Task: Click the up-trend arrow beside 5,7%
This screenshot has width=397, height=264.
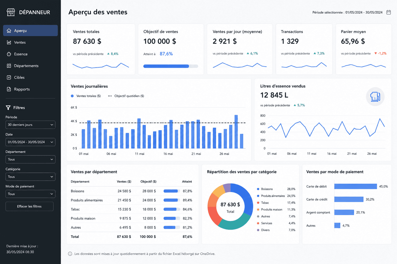Action: (295, 105)
